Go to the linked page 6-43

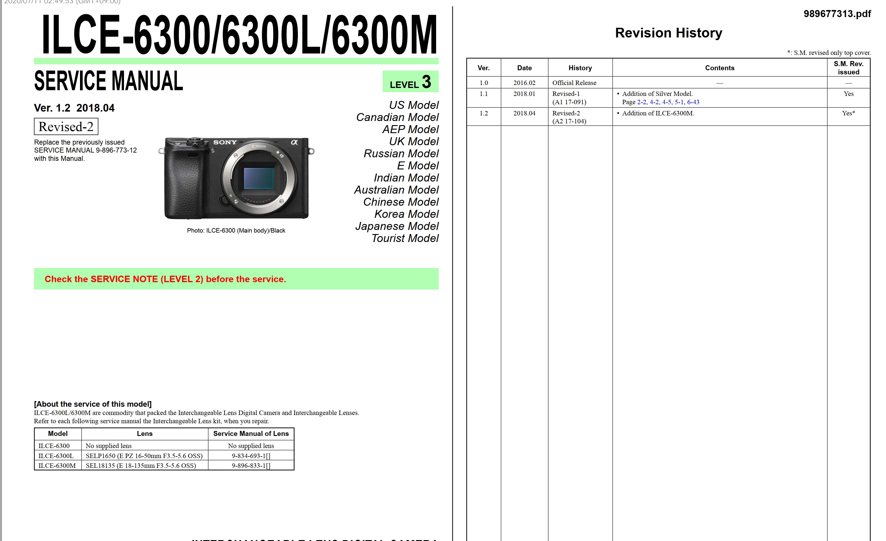tap(693, 102)
